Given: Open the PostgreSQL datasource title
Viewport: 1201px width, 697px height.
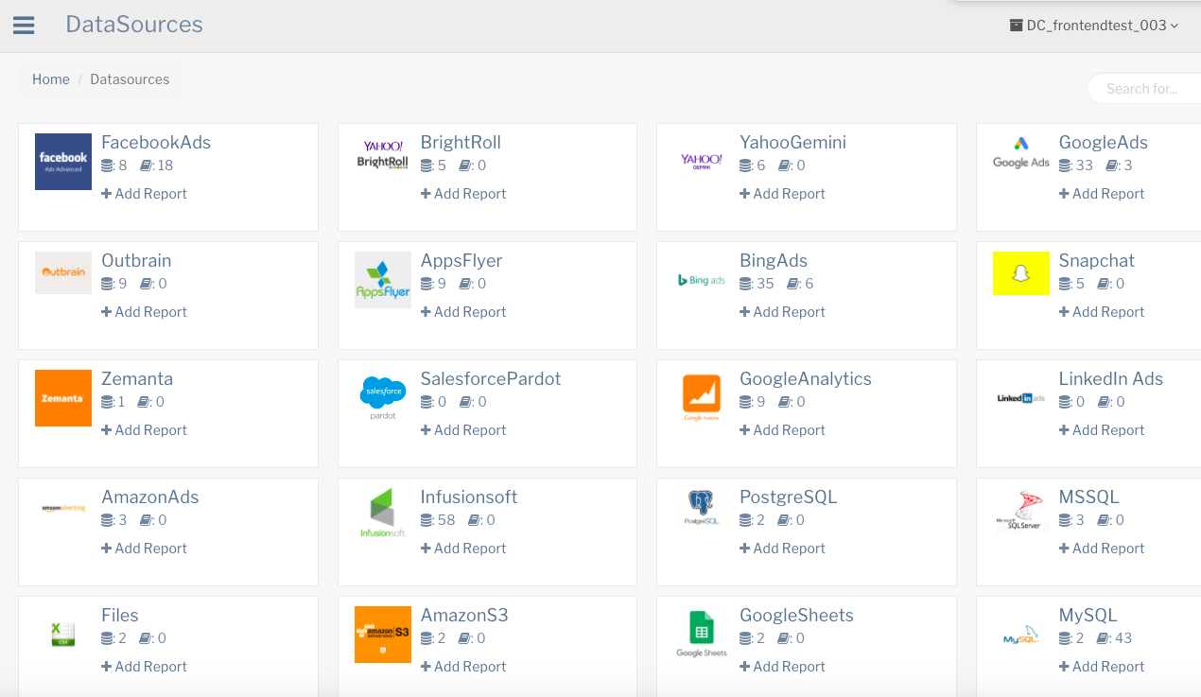Looking at the screenshot, I should point(789,497).
